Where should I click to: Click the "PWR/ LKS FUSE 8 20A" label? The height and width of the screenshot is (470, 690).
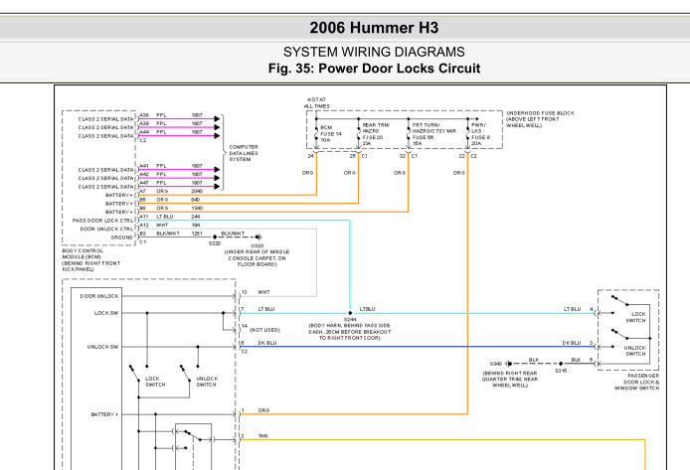click(480, 134)
